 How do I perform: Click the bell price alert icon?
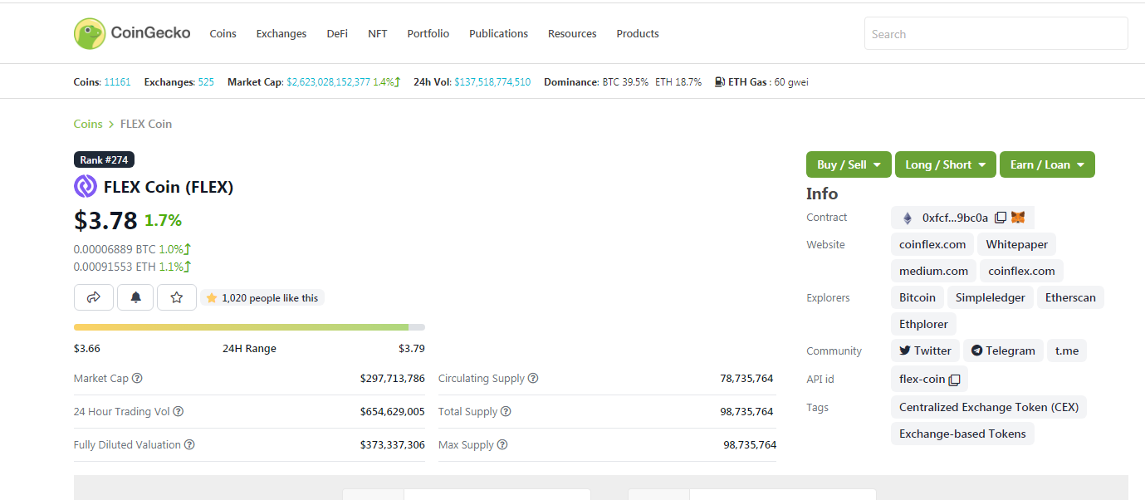pyautogui.click(x=135, y=297)
